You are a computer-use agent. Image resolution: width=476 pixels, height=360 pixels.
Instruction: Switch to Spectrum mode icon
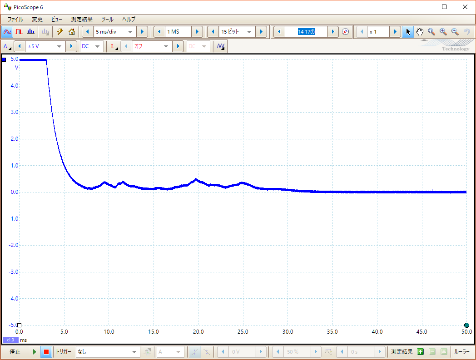pyautogui.click(x=31, y=32)
